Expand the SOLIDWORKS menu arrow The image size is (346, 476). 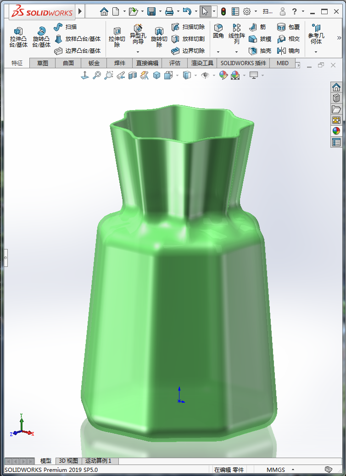pyautogui.click(x=80, y=11)
